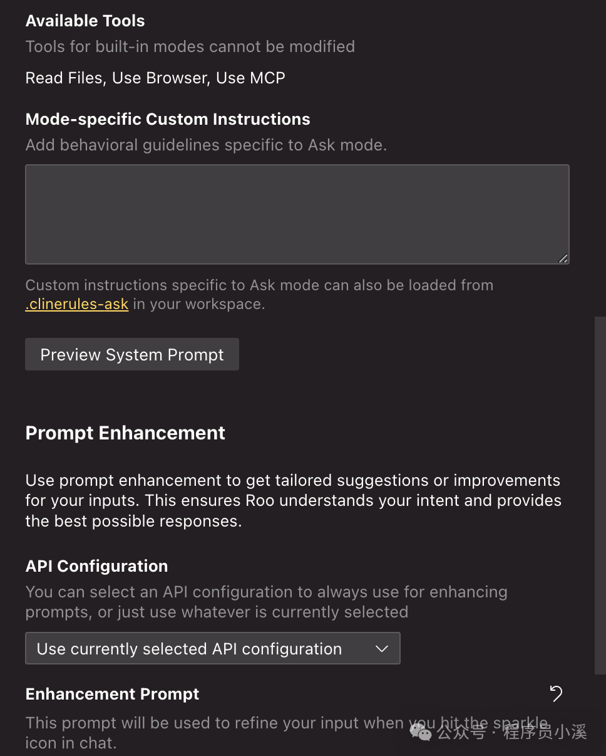Viewport: 606px width, 756px height.
Task: Focus the Mode-specific Custom Instructions text area
Action: [x=297, y=214]
